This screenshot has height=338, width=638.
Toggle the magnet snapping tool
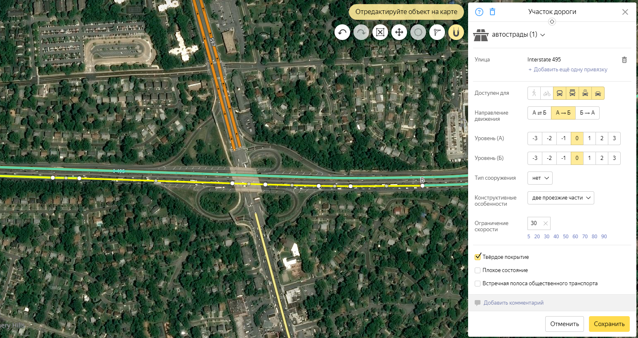click(456, 32)
